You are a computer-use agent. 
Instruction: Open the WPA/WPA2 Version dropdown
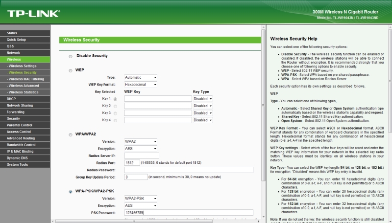141,141
